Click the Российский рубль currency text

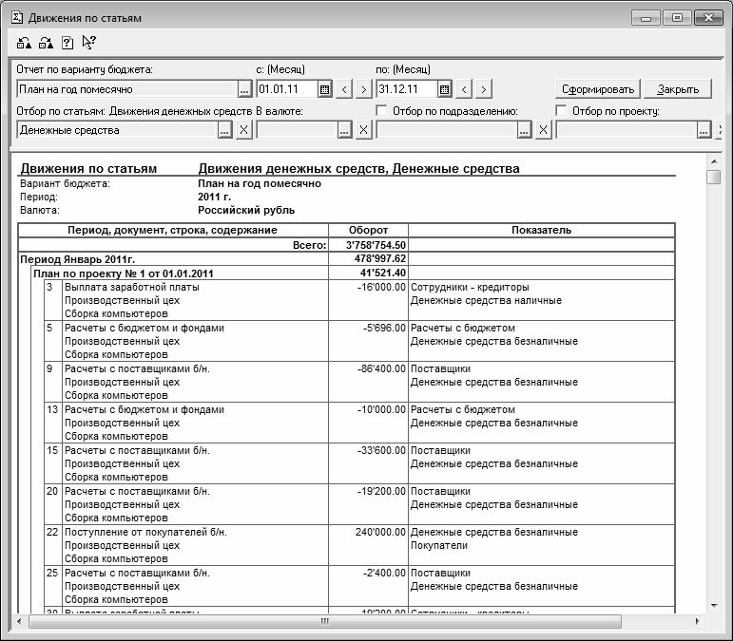coord(246,210)
